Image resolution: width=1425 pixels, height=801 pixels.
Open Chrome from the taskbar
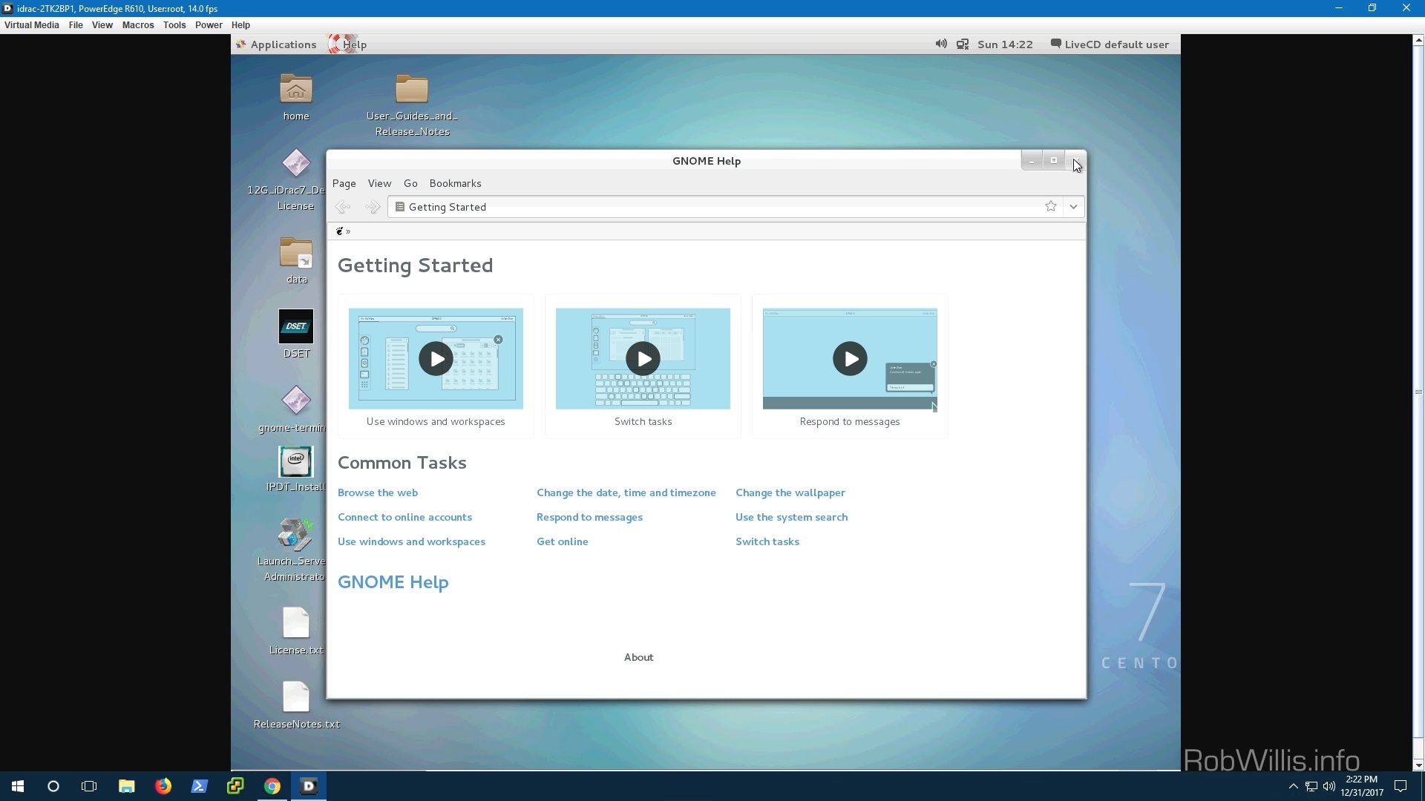[x=272, y=786]
